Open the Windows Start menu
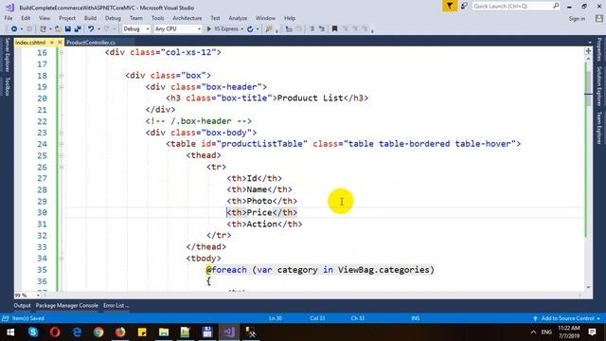Viewport: 606px width, 341px height. [x=10, y=332]
